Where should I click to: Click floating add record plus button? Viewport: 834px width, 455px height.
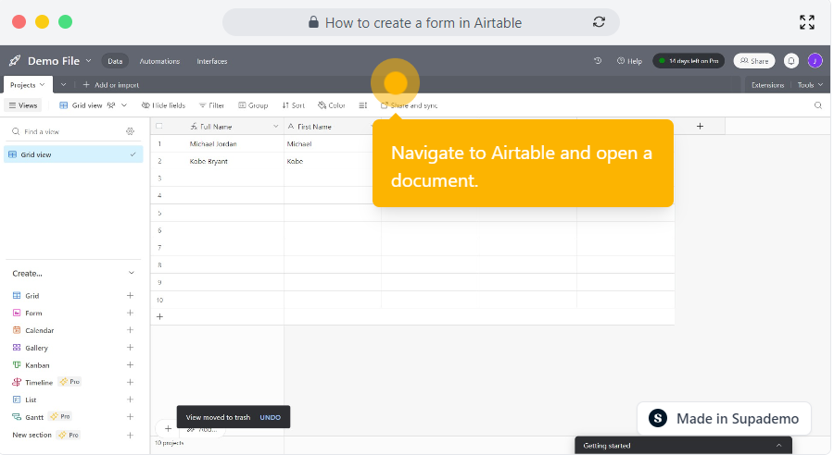point(168,428)
